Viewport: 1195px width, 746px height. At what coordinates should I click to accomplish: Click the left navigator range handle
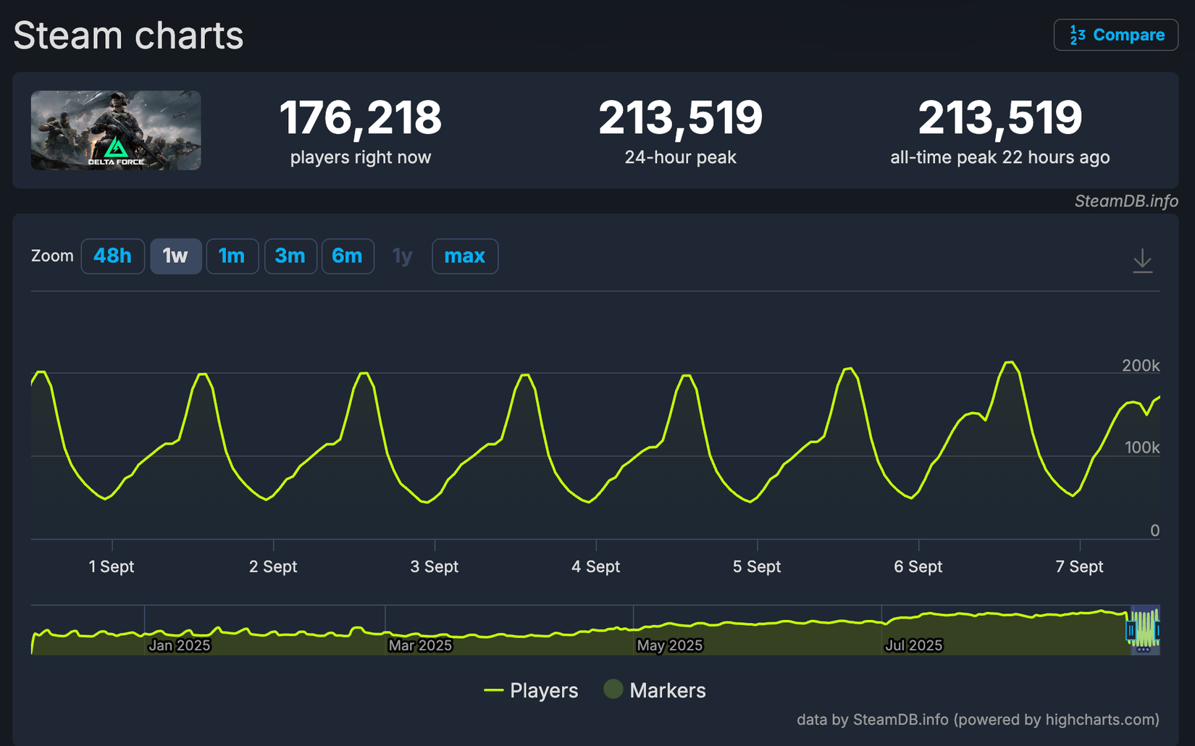coord(1131,631)
